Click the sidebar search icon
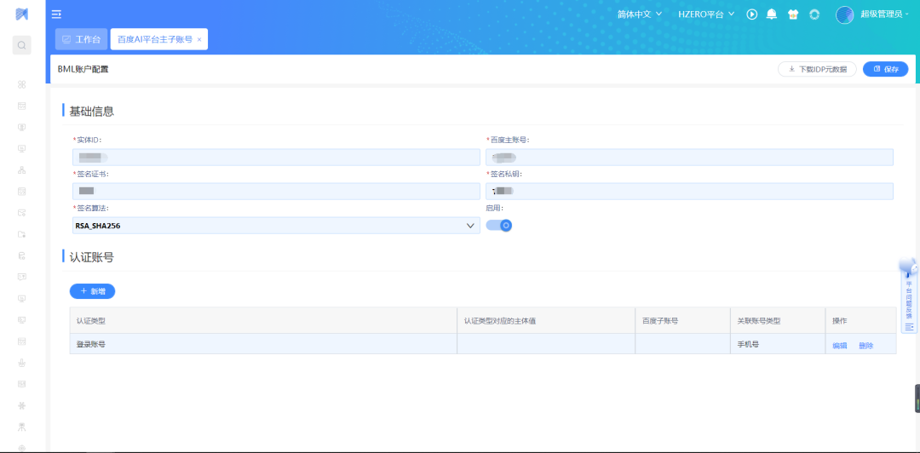This screenshot has height=453, width=920. pyautogui.click(x=22, y=45)
